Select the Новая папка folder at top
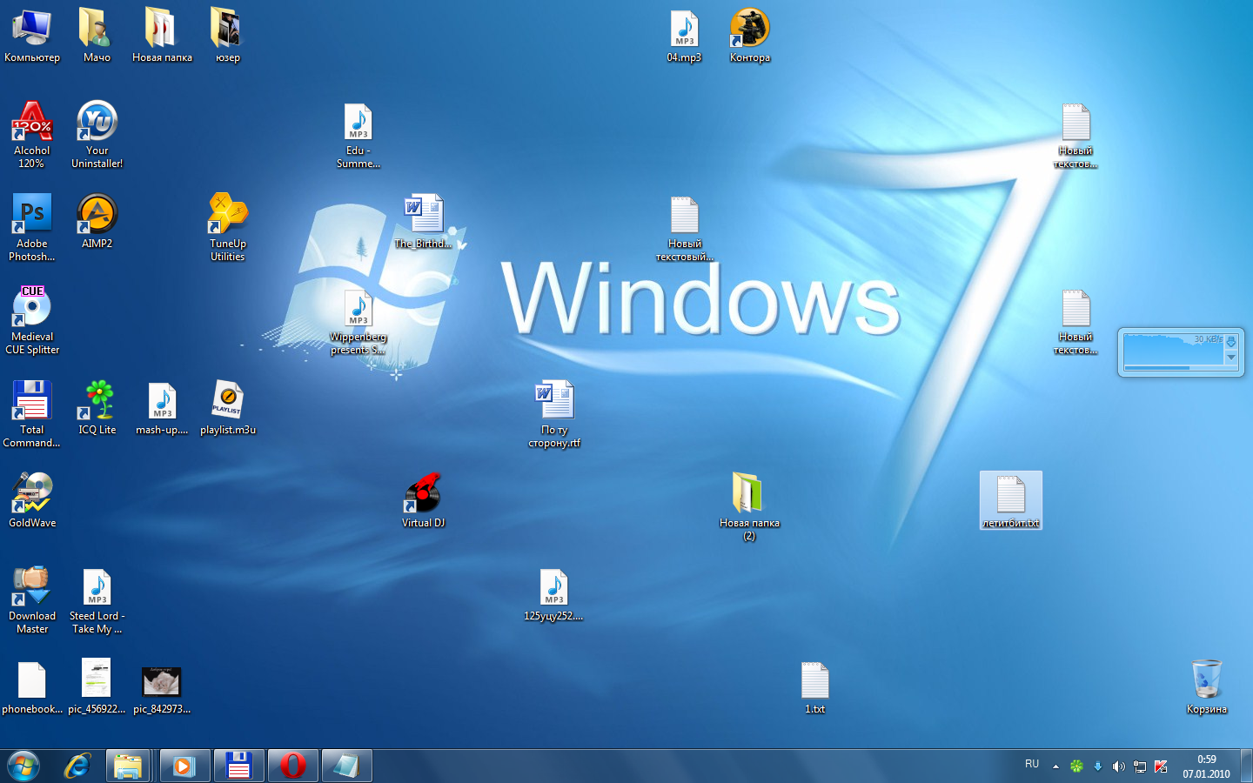This screenshot has height=783, width=1253. point(162,35)
